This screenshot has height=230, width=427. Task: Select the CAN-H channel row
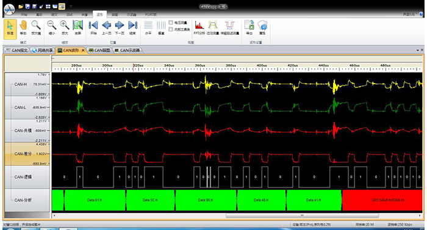pyautogui.click(x=27, y=84)
